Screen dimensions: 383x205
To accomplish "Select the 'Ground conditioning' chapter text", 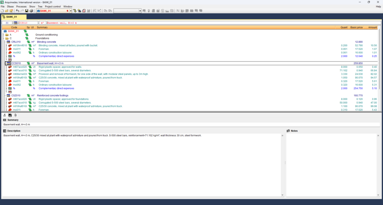I will (x=46, y=35).
